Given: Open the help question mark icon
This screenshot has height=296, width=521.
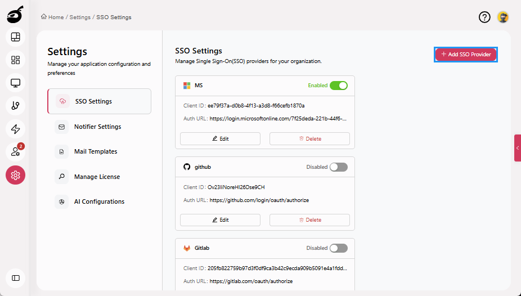Looking at the screenshot, I should coord(484,17).
